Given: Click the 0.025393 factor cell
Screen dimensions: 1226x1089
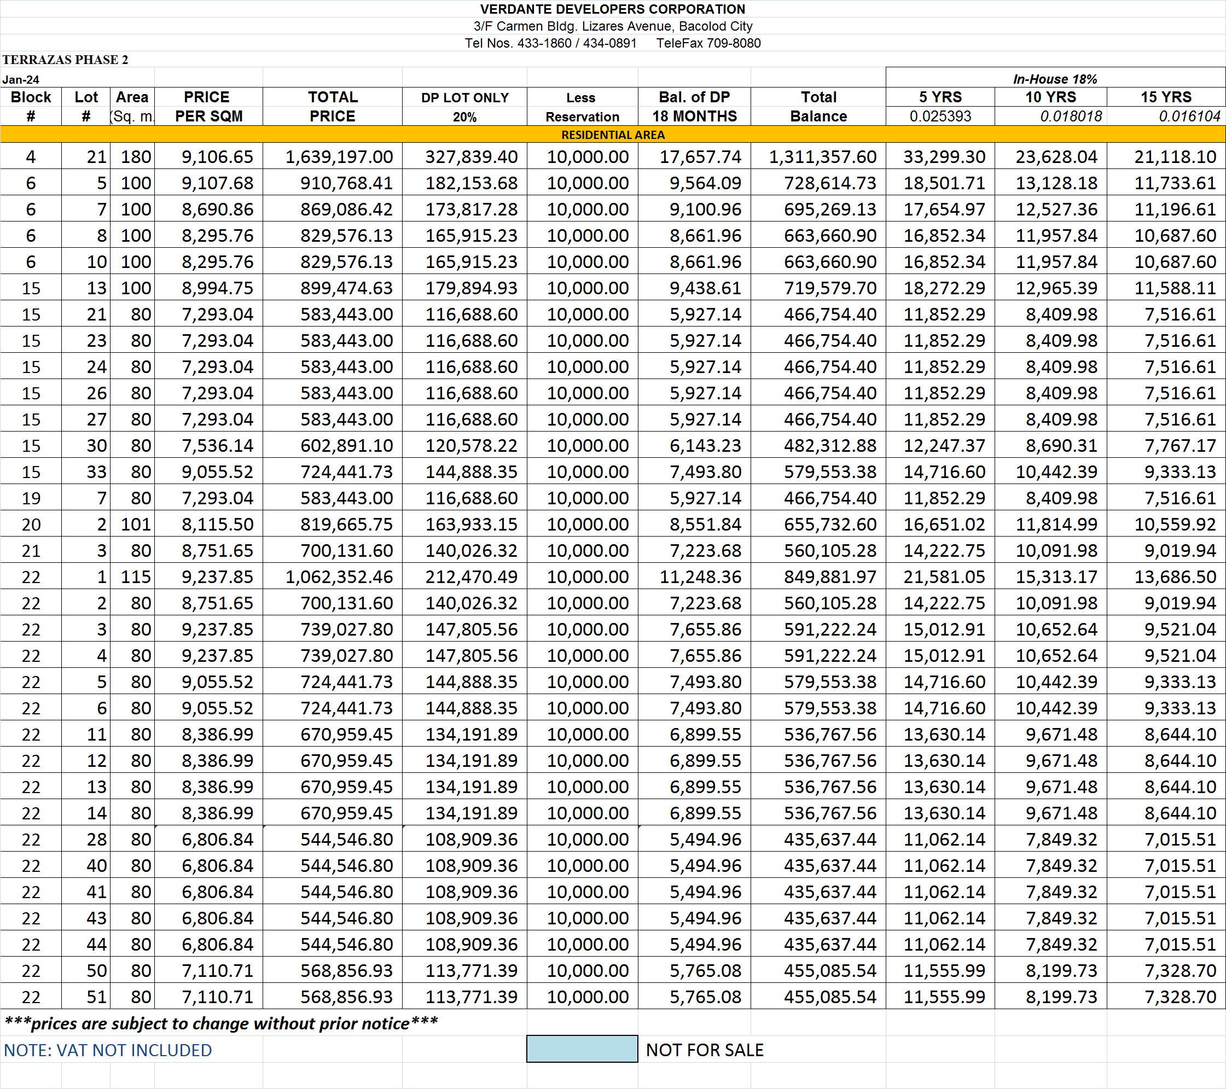Looking at the screenshot, I should pos(940,116).
